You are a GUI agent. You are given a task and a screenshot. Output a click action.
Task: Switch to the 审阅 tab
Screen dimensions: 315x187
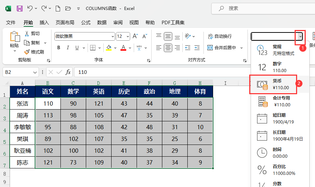tap(118, 22)
